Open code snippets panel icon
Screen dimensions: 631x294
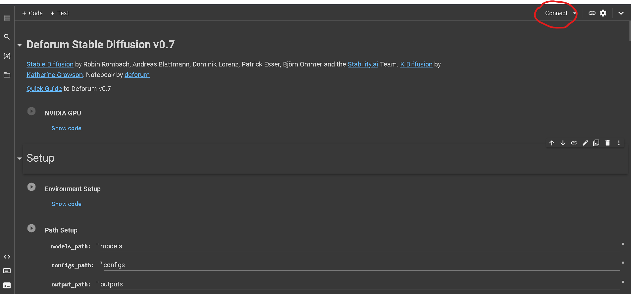(7, 257)
